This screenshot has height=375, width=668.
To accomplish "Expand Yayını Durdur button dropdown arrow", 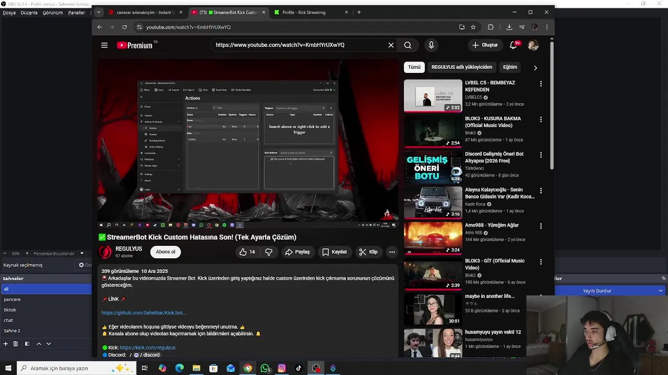I will pyautogui.click(x=661, y=291).
